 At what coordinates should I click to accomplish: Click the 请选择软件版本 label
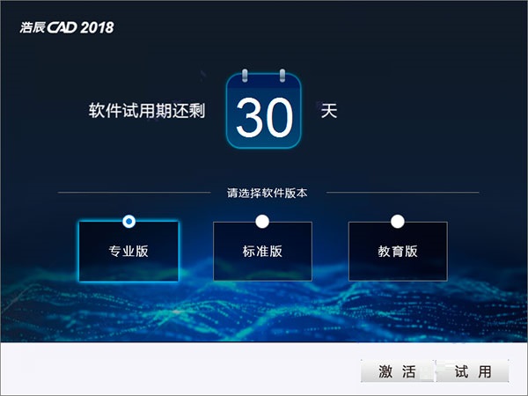pos(267,193)
